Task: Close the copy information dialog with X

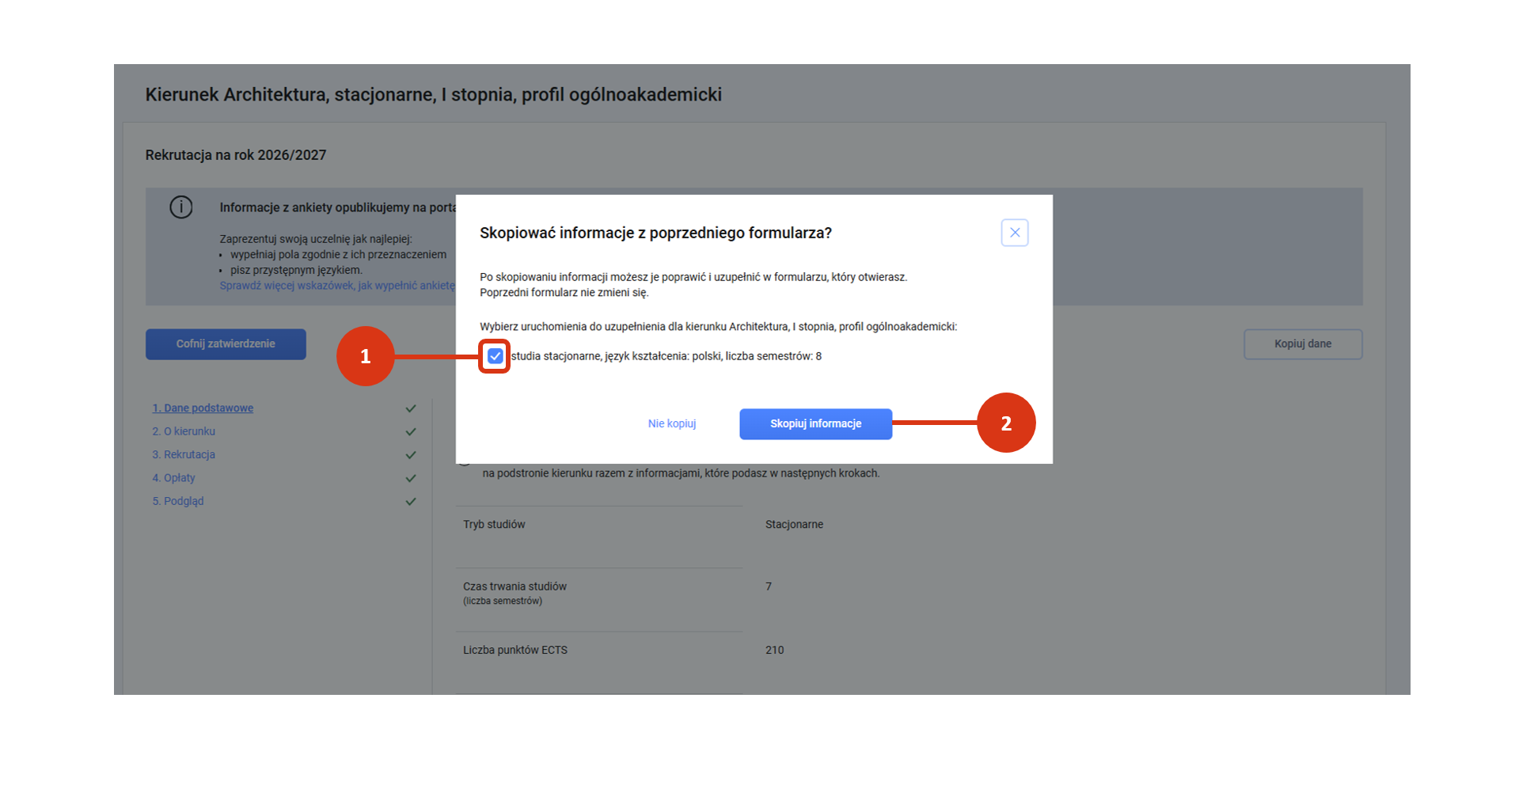Action: (x=1014, y=233)
